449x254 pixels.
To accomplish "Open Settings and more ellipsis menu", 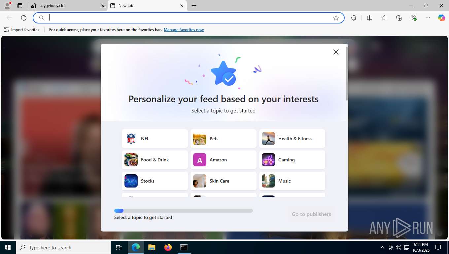I will tap(428, 18).
